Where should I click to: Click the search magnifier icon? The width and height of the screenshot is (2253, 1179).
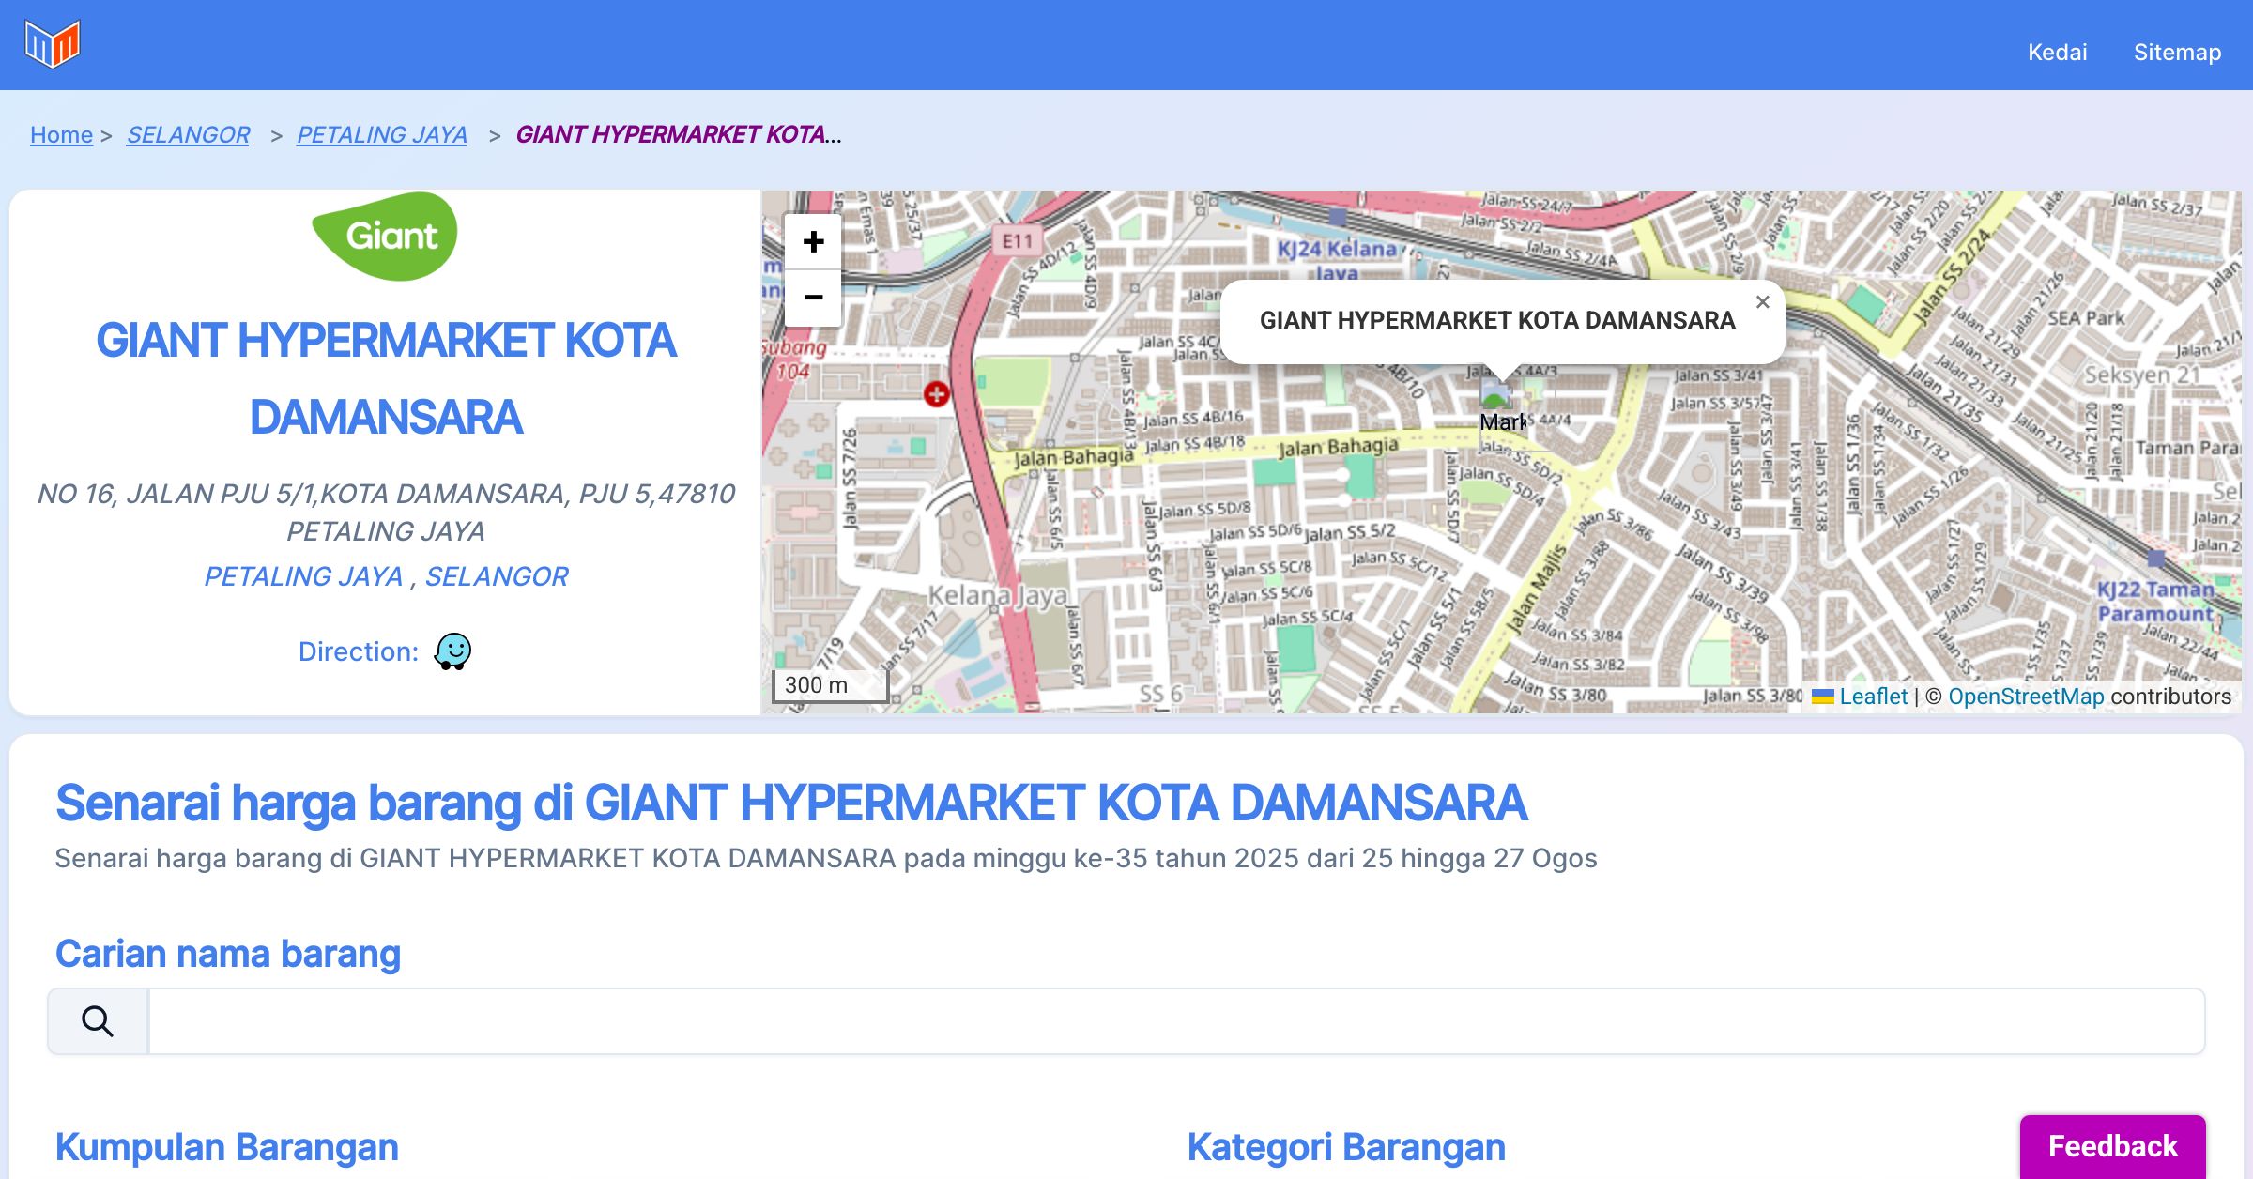[98, 1021]
